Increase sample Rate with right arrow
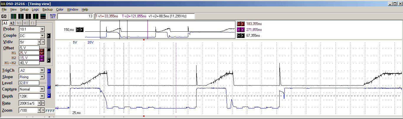403x119 pixels. point(43,103)
